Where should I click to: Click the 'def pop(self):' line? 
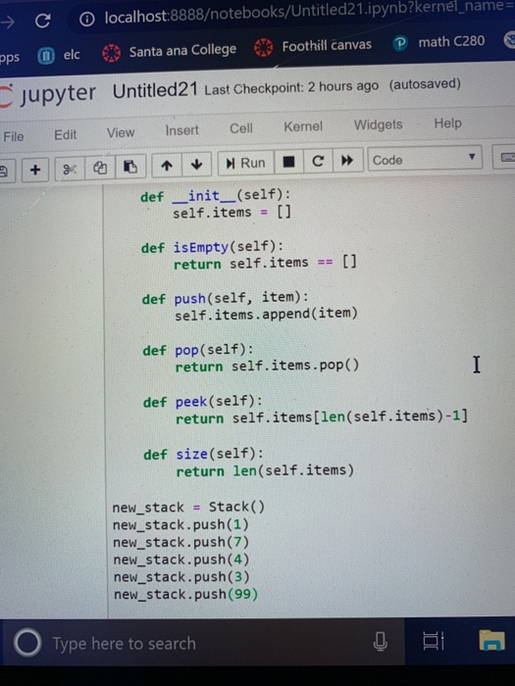pos(198,350)
